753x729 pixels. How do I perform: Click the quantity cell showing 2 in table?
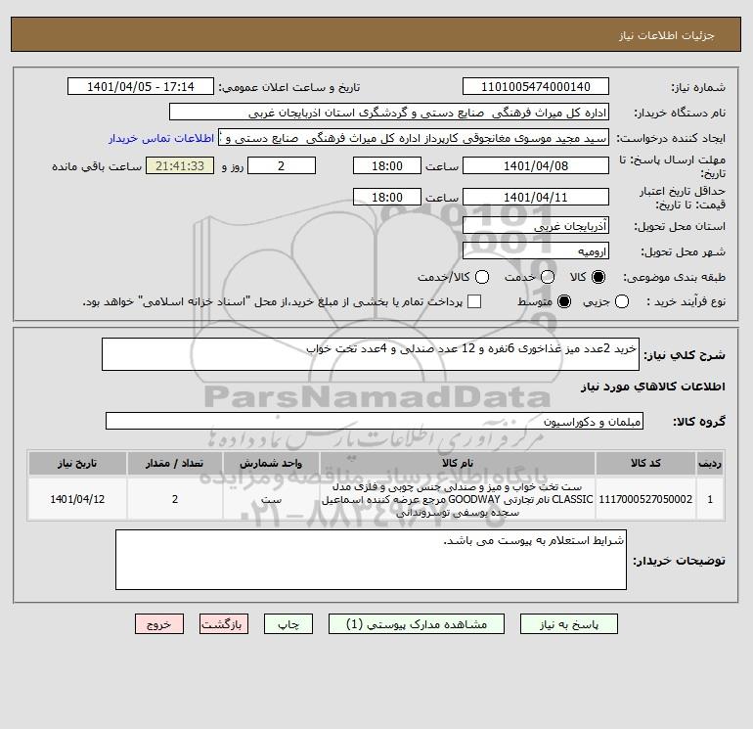click(175, 499)
